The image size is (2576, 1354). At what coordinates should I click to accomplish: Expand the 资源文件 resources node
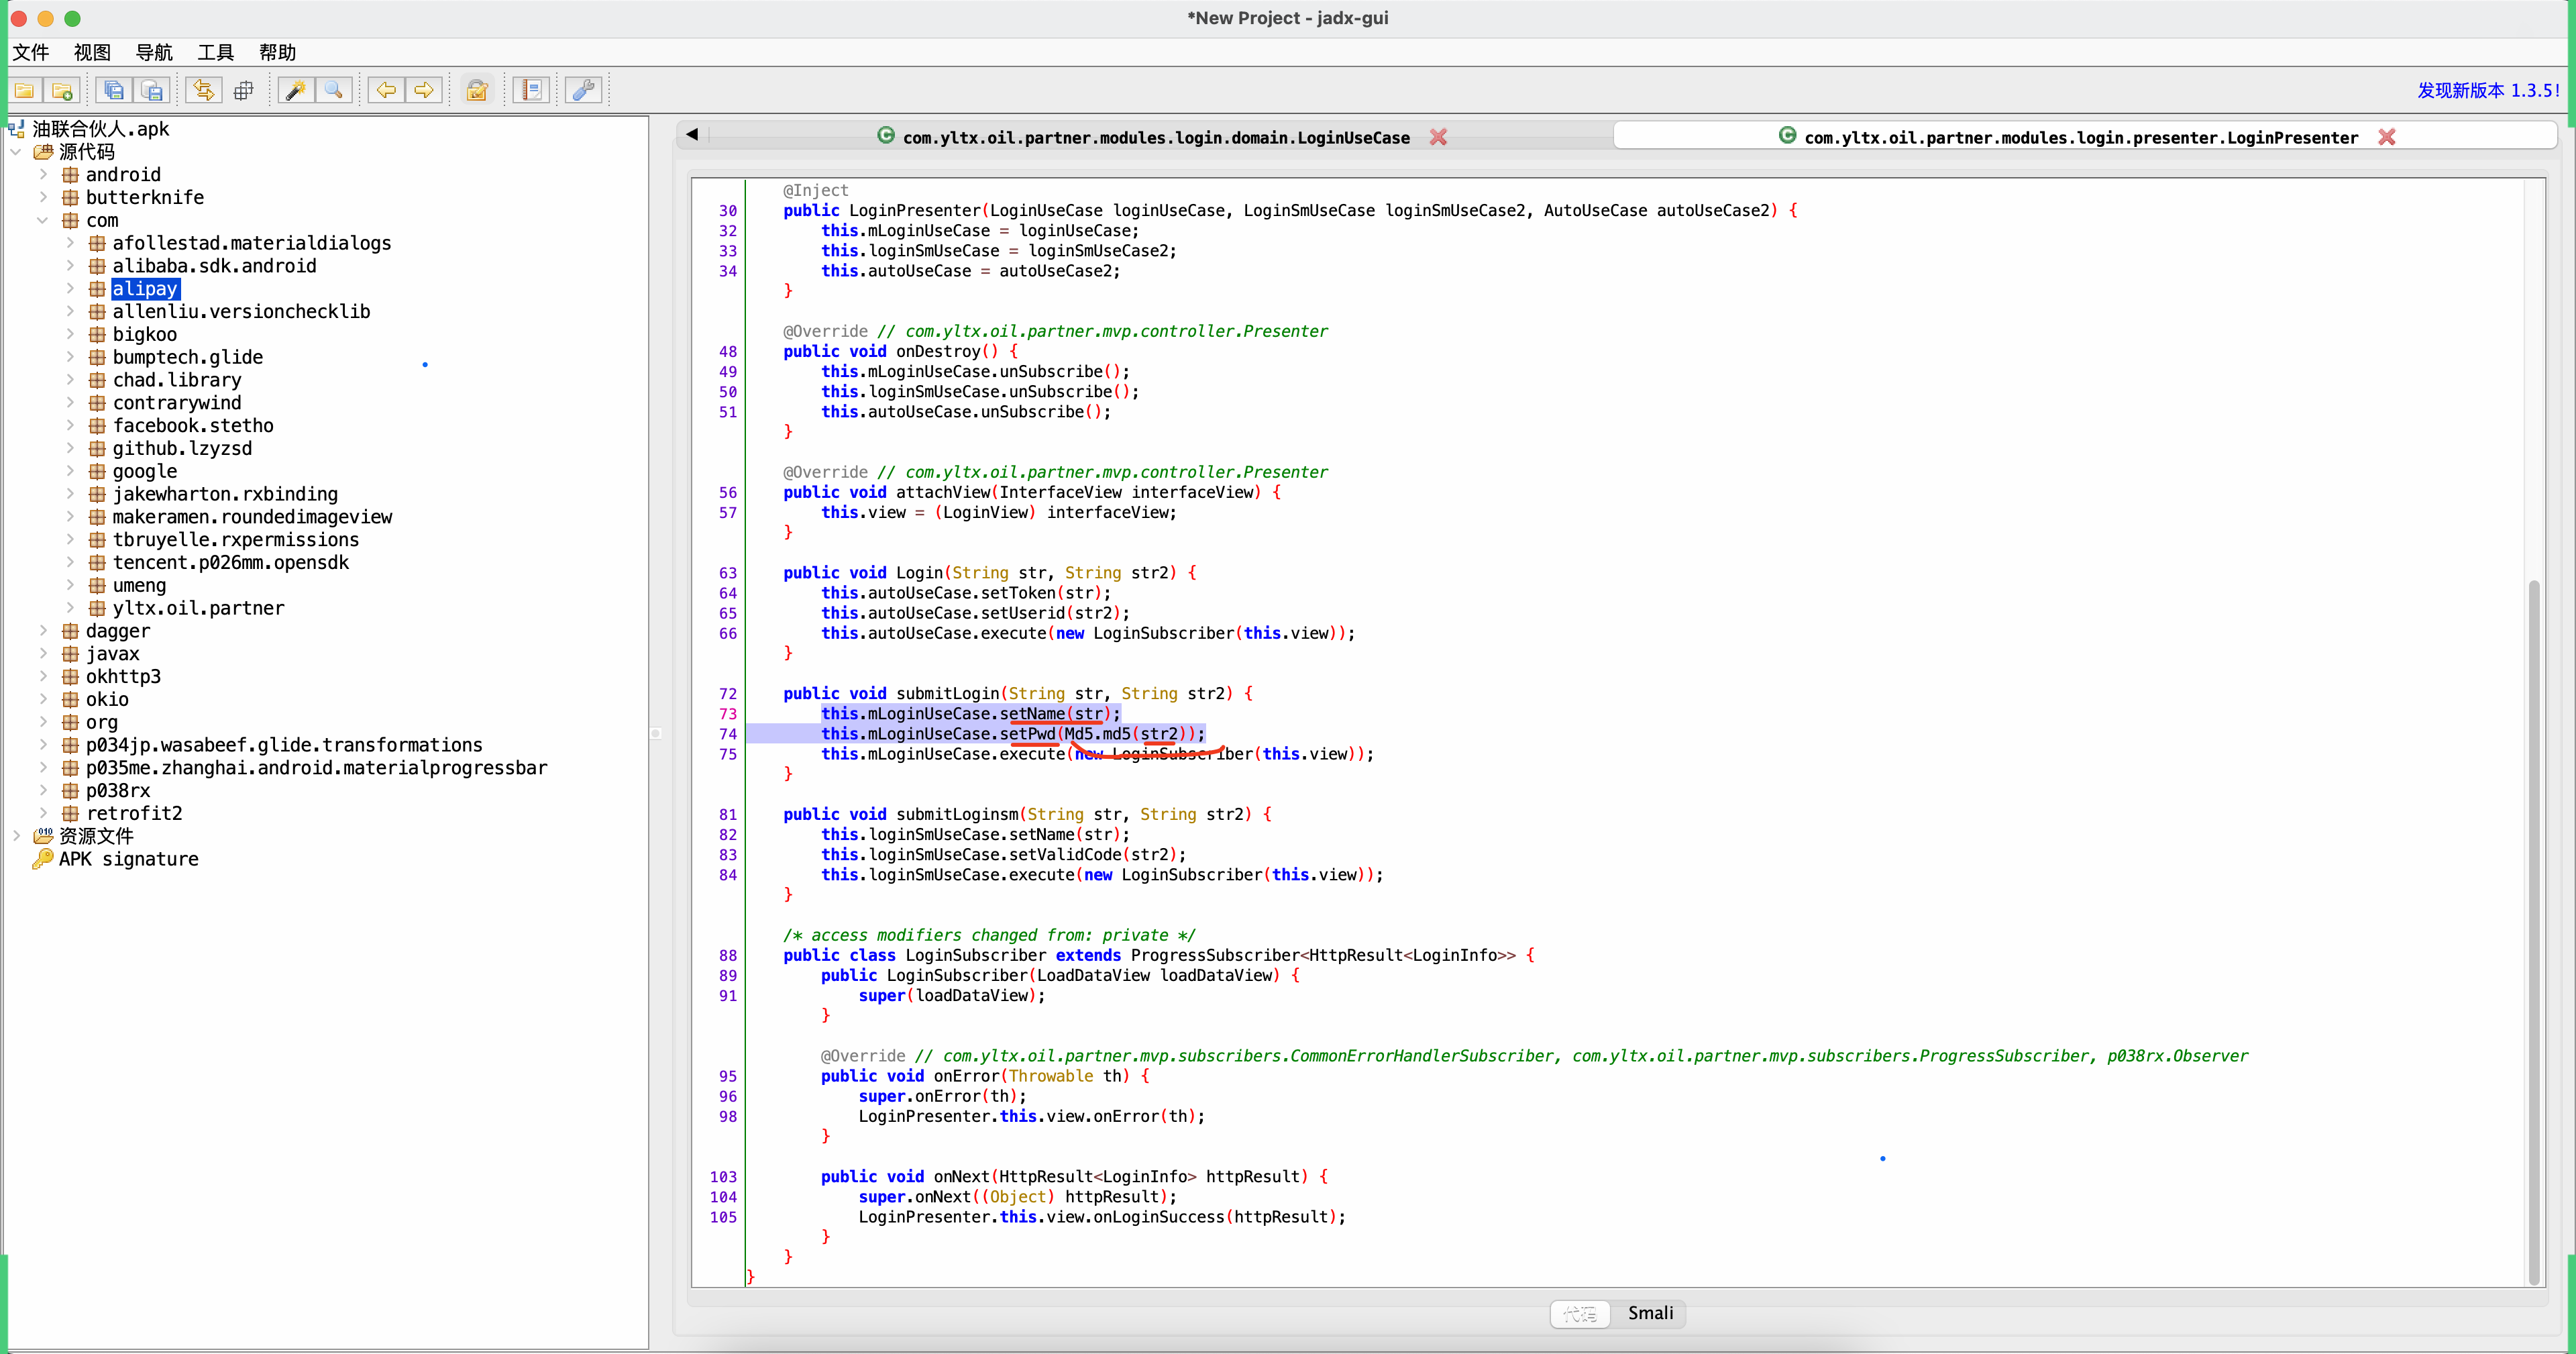16,835
